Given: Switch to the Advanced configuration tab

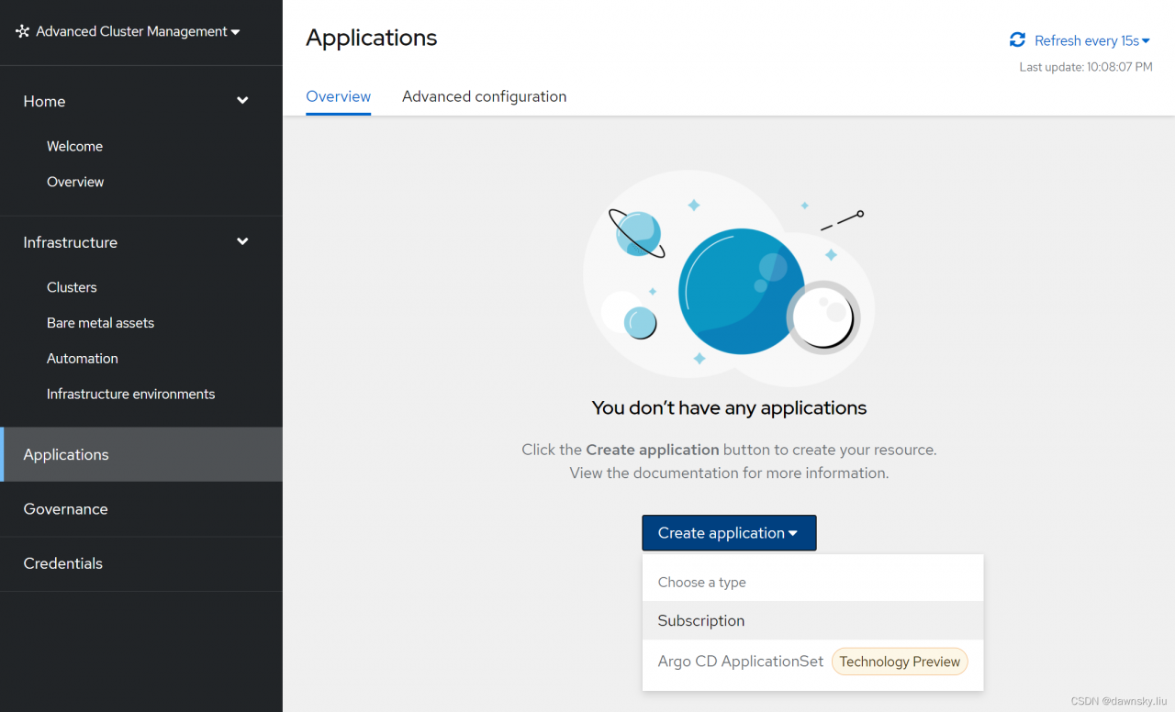Looking at the screenshot, I should click(x=484, y=96).
